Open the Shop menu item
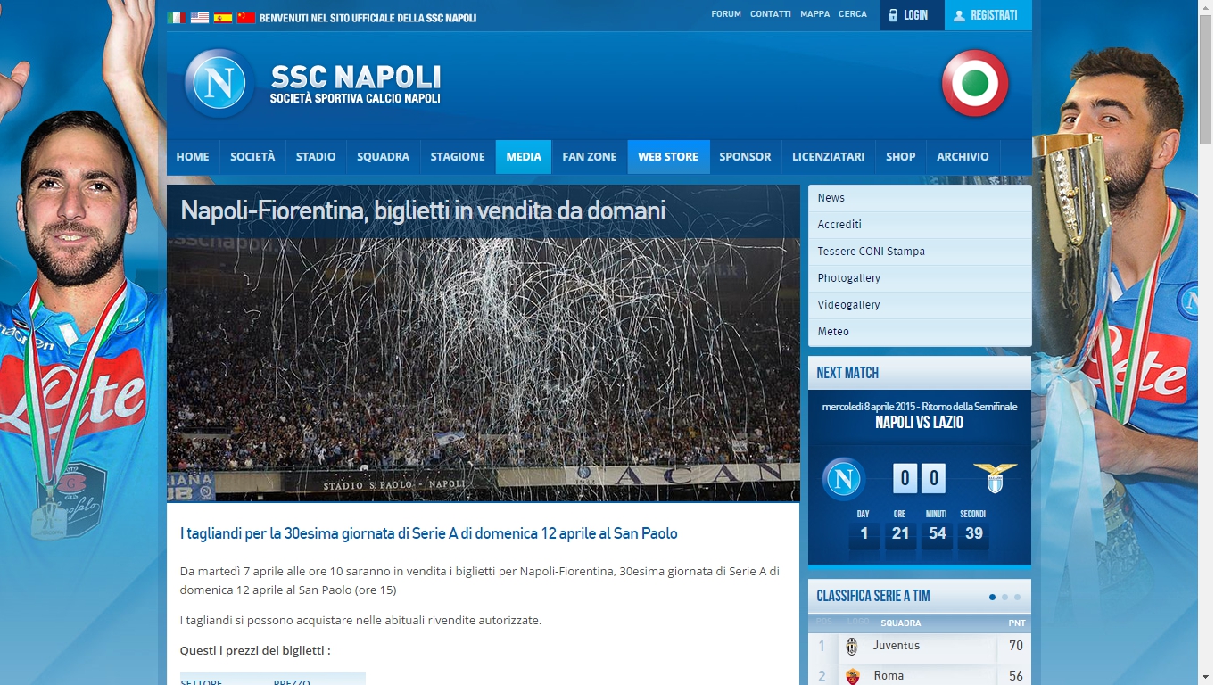Screen dimensions: 1215x685 click(900, 157)
